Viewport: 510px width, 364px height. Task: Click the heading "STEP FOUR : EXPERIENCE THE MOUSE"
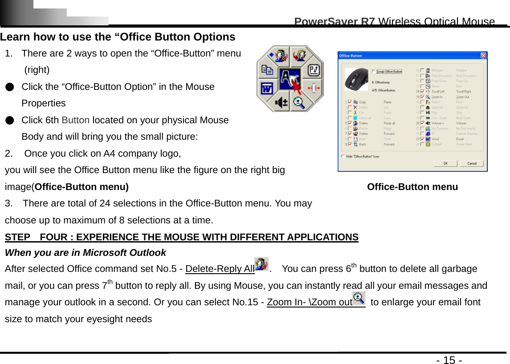pos(181,237)
